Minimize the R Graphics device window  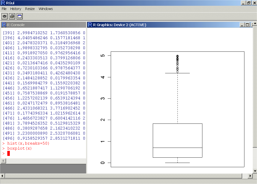click(x=242, y=25)
